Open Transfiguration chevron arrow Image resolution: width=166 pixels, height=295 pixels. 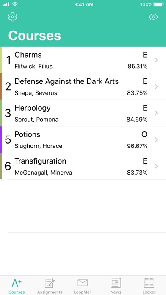coord(156,166)
